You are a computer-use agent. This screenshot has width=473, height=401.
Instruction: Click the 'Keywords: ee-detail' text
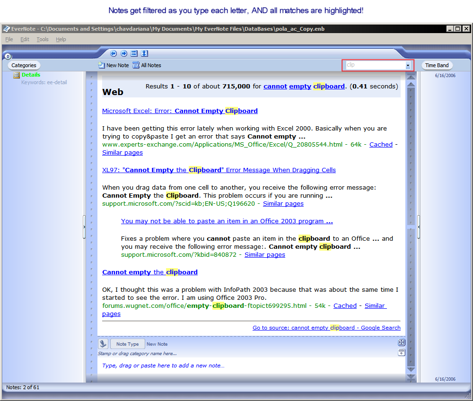point(44,82)
